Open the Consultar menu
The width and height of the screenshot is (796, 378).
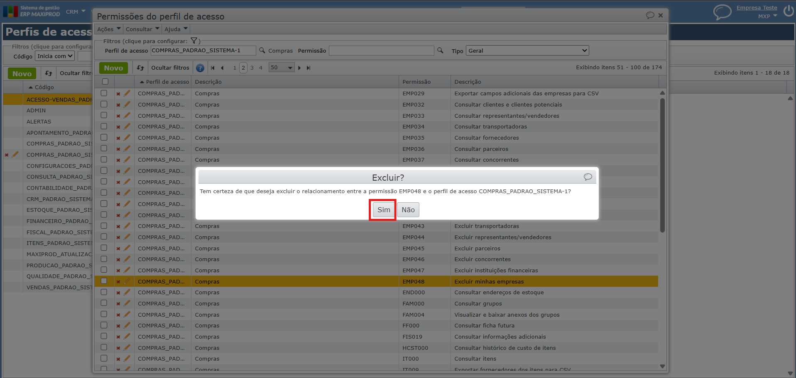click(x=142, y=29)
